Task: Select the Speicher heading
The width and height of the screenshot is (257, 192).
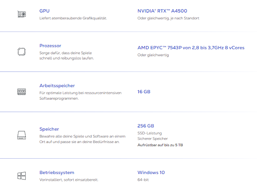Action: point(49,129)
